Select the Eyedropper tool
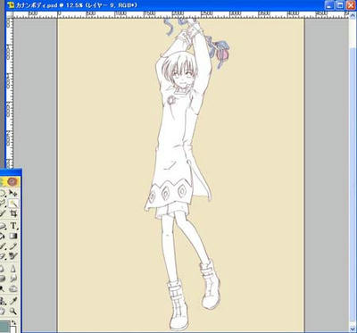357x333 pixels. (13, 301)
